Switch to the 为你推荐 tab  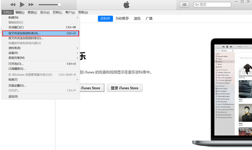pos(123,18)
